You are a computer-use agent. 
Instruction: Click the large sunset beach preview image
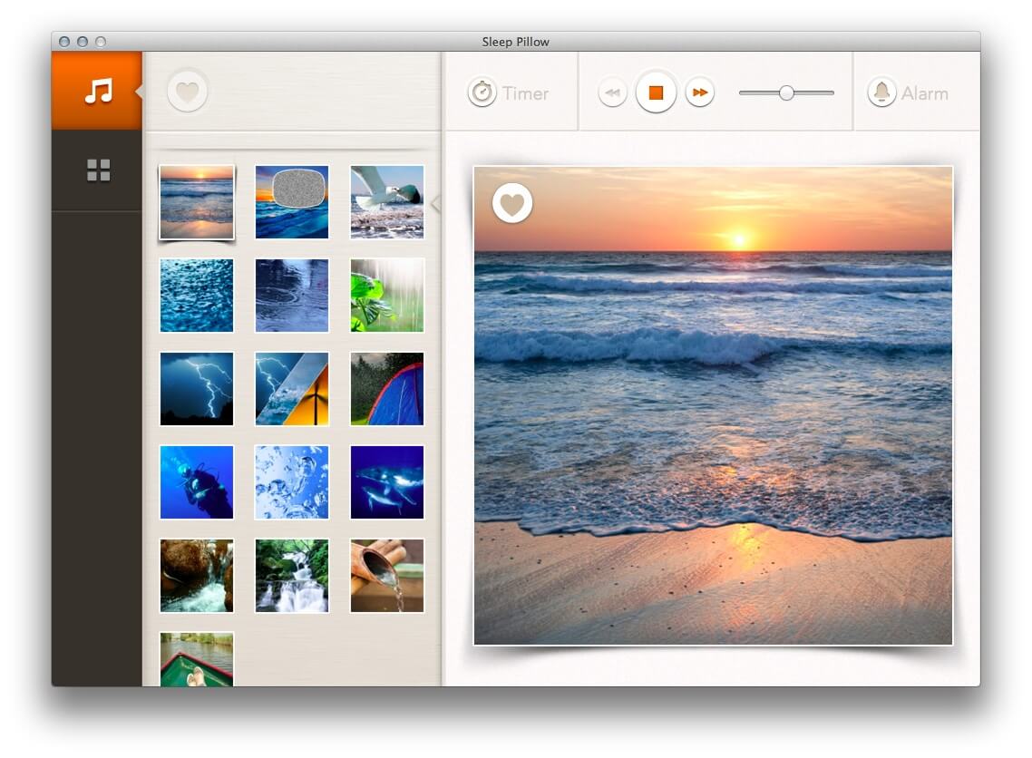tap(713, 405)
